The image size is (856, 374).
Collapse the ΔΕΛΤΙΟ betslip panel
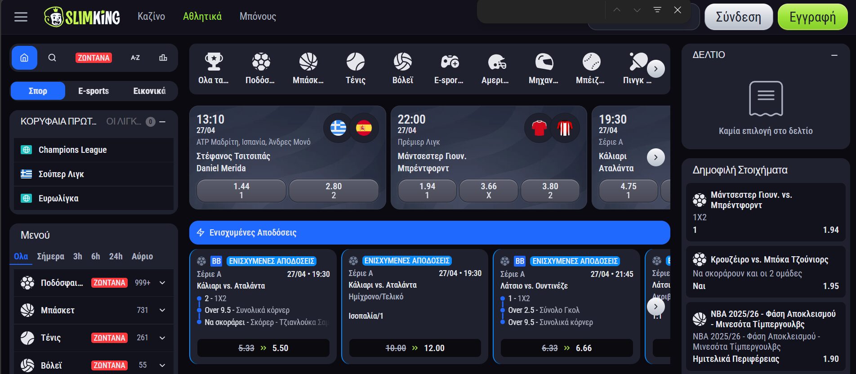(834, 55)
